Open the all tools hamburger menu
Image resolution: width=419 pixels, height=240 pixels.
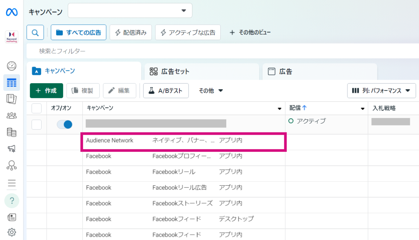click(12, 183)
